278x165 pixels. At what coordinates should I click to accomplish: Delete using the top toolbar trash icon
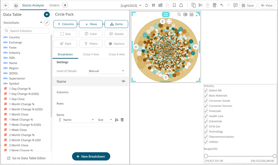coord(214,5)
